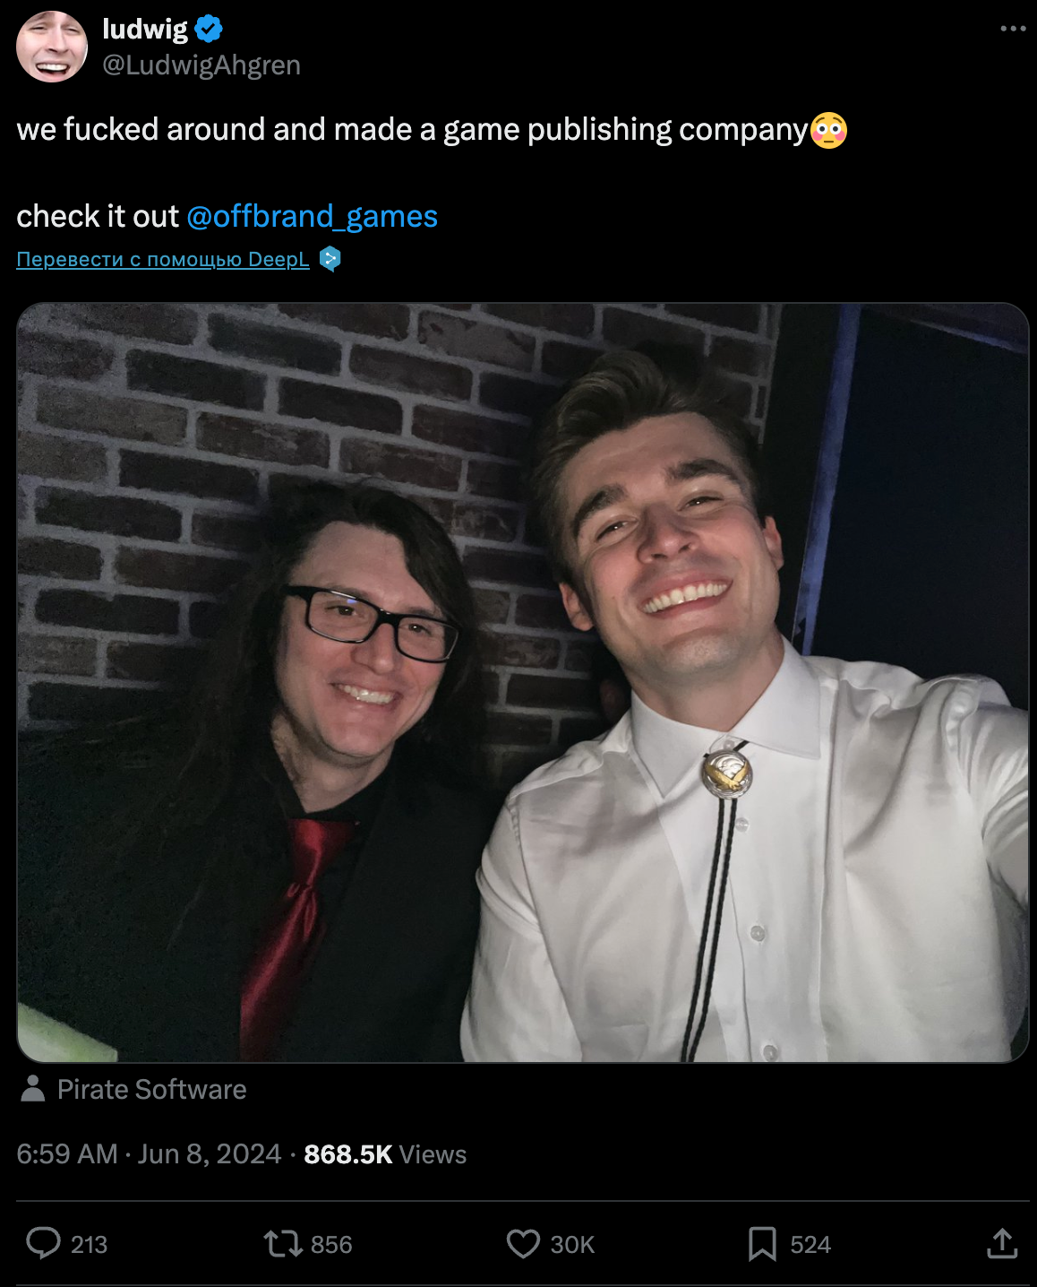
Task: Open the 6:59 AM Jun 8 timestamp
Action: point(149,1153)
